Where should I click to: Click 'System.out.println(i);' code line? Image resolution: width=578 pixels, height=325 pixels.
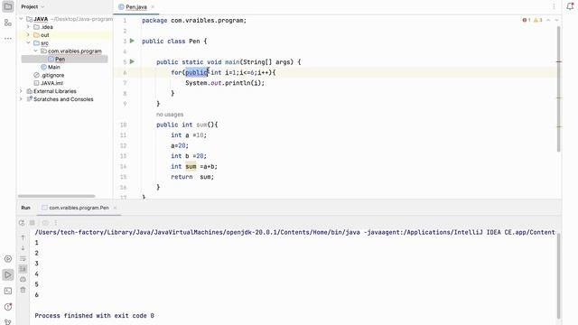click(x=225, y=83)
